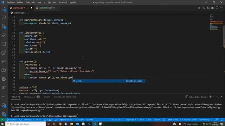The height and width of the screenshot is (126, 225).
Task: Open the Accounts menu in activity bar
Action: pos(4,105)
